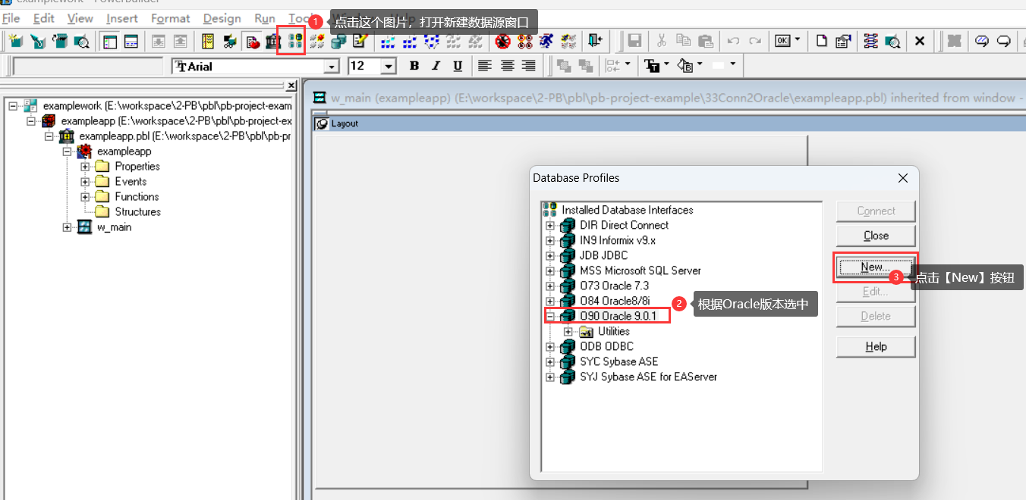1026x500 pixels.
Task: Set left text alignment
Action: pos(485,66)
